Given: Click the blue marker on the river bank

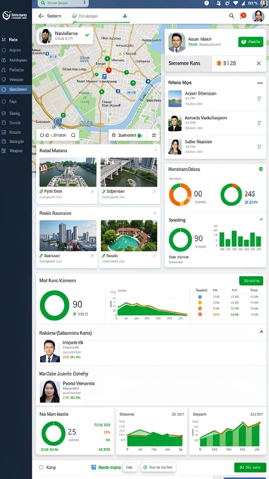Looking at the screenshot, I should click(148, 81).
